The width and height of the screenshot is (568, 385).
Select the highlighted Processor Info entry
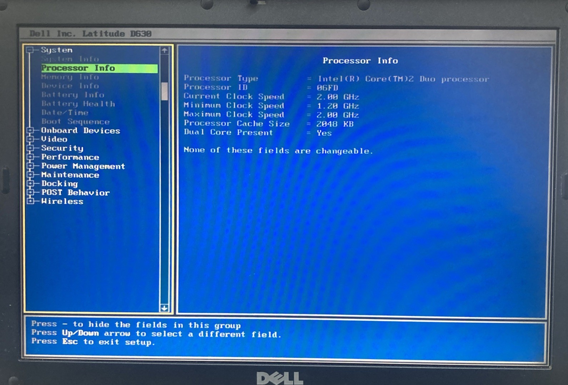99,68
